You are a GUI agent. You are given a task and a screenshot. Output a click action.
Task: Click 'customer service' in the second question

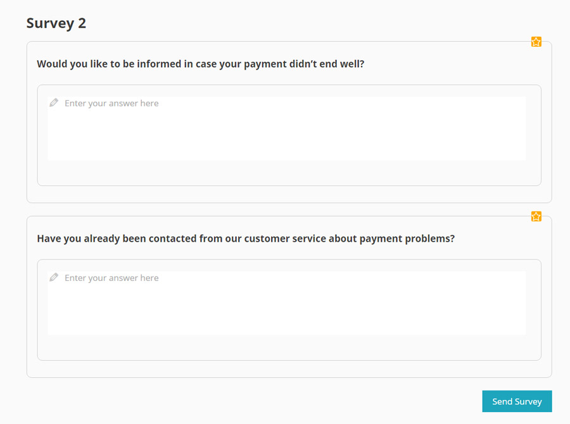(x=282, y=239)
